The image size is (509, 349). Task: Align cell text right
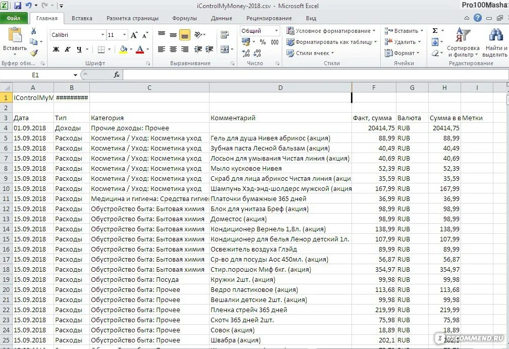(185, 49)
